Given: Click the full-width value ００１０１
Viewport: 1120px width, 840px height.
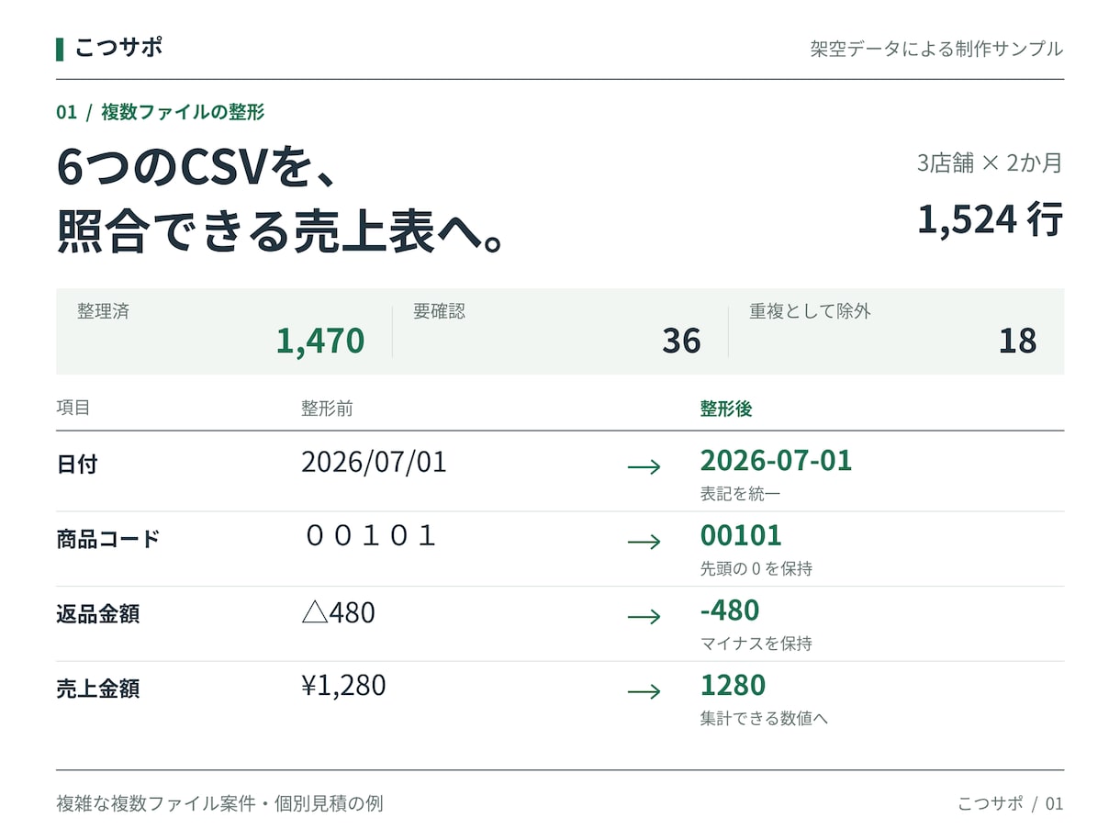Looking at the screenshot, I should point(370,536).
